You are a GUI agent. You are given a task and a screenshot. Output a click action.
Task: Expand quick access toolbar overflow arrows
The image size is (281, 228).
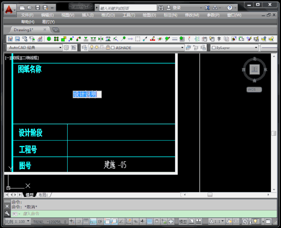(x=52, y=8)
